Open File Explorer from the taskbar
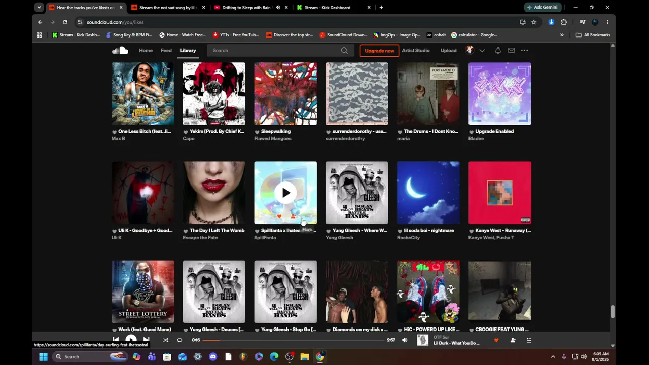Image resolution: width=649 pixels, height=365 pixels. (x=305, y=356)
